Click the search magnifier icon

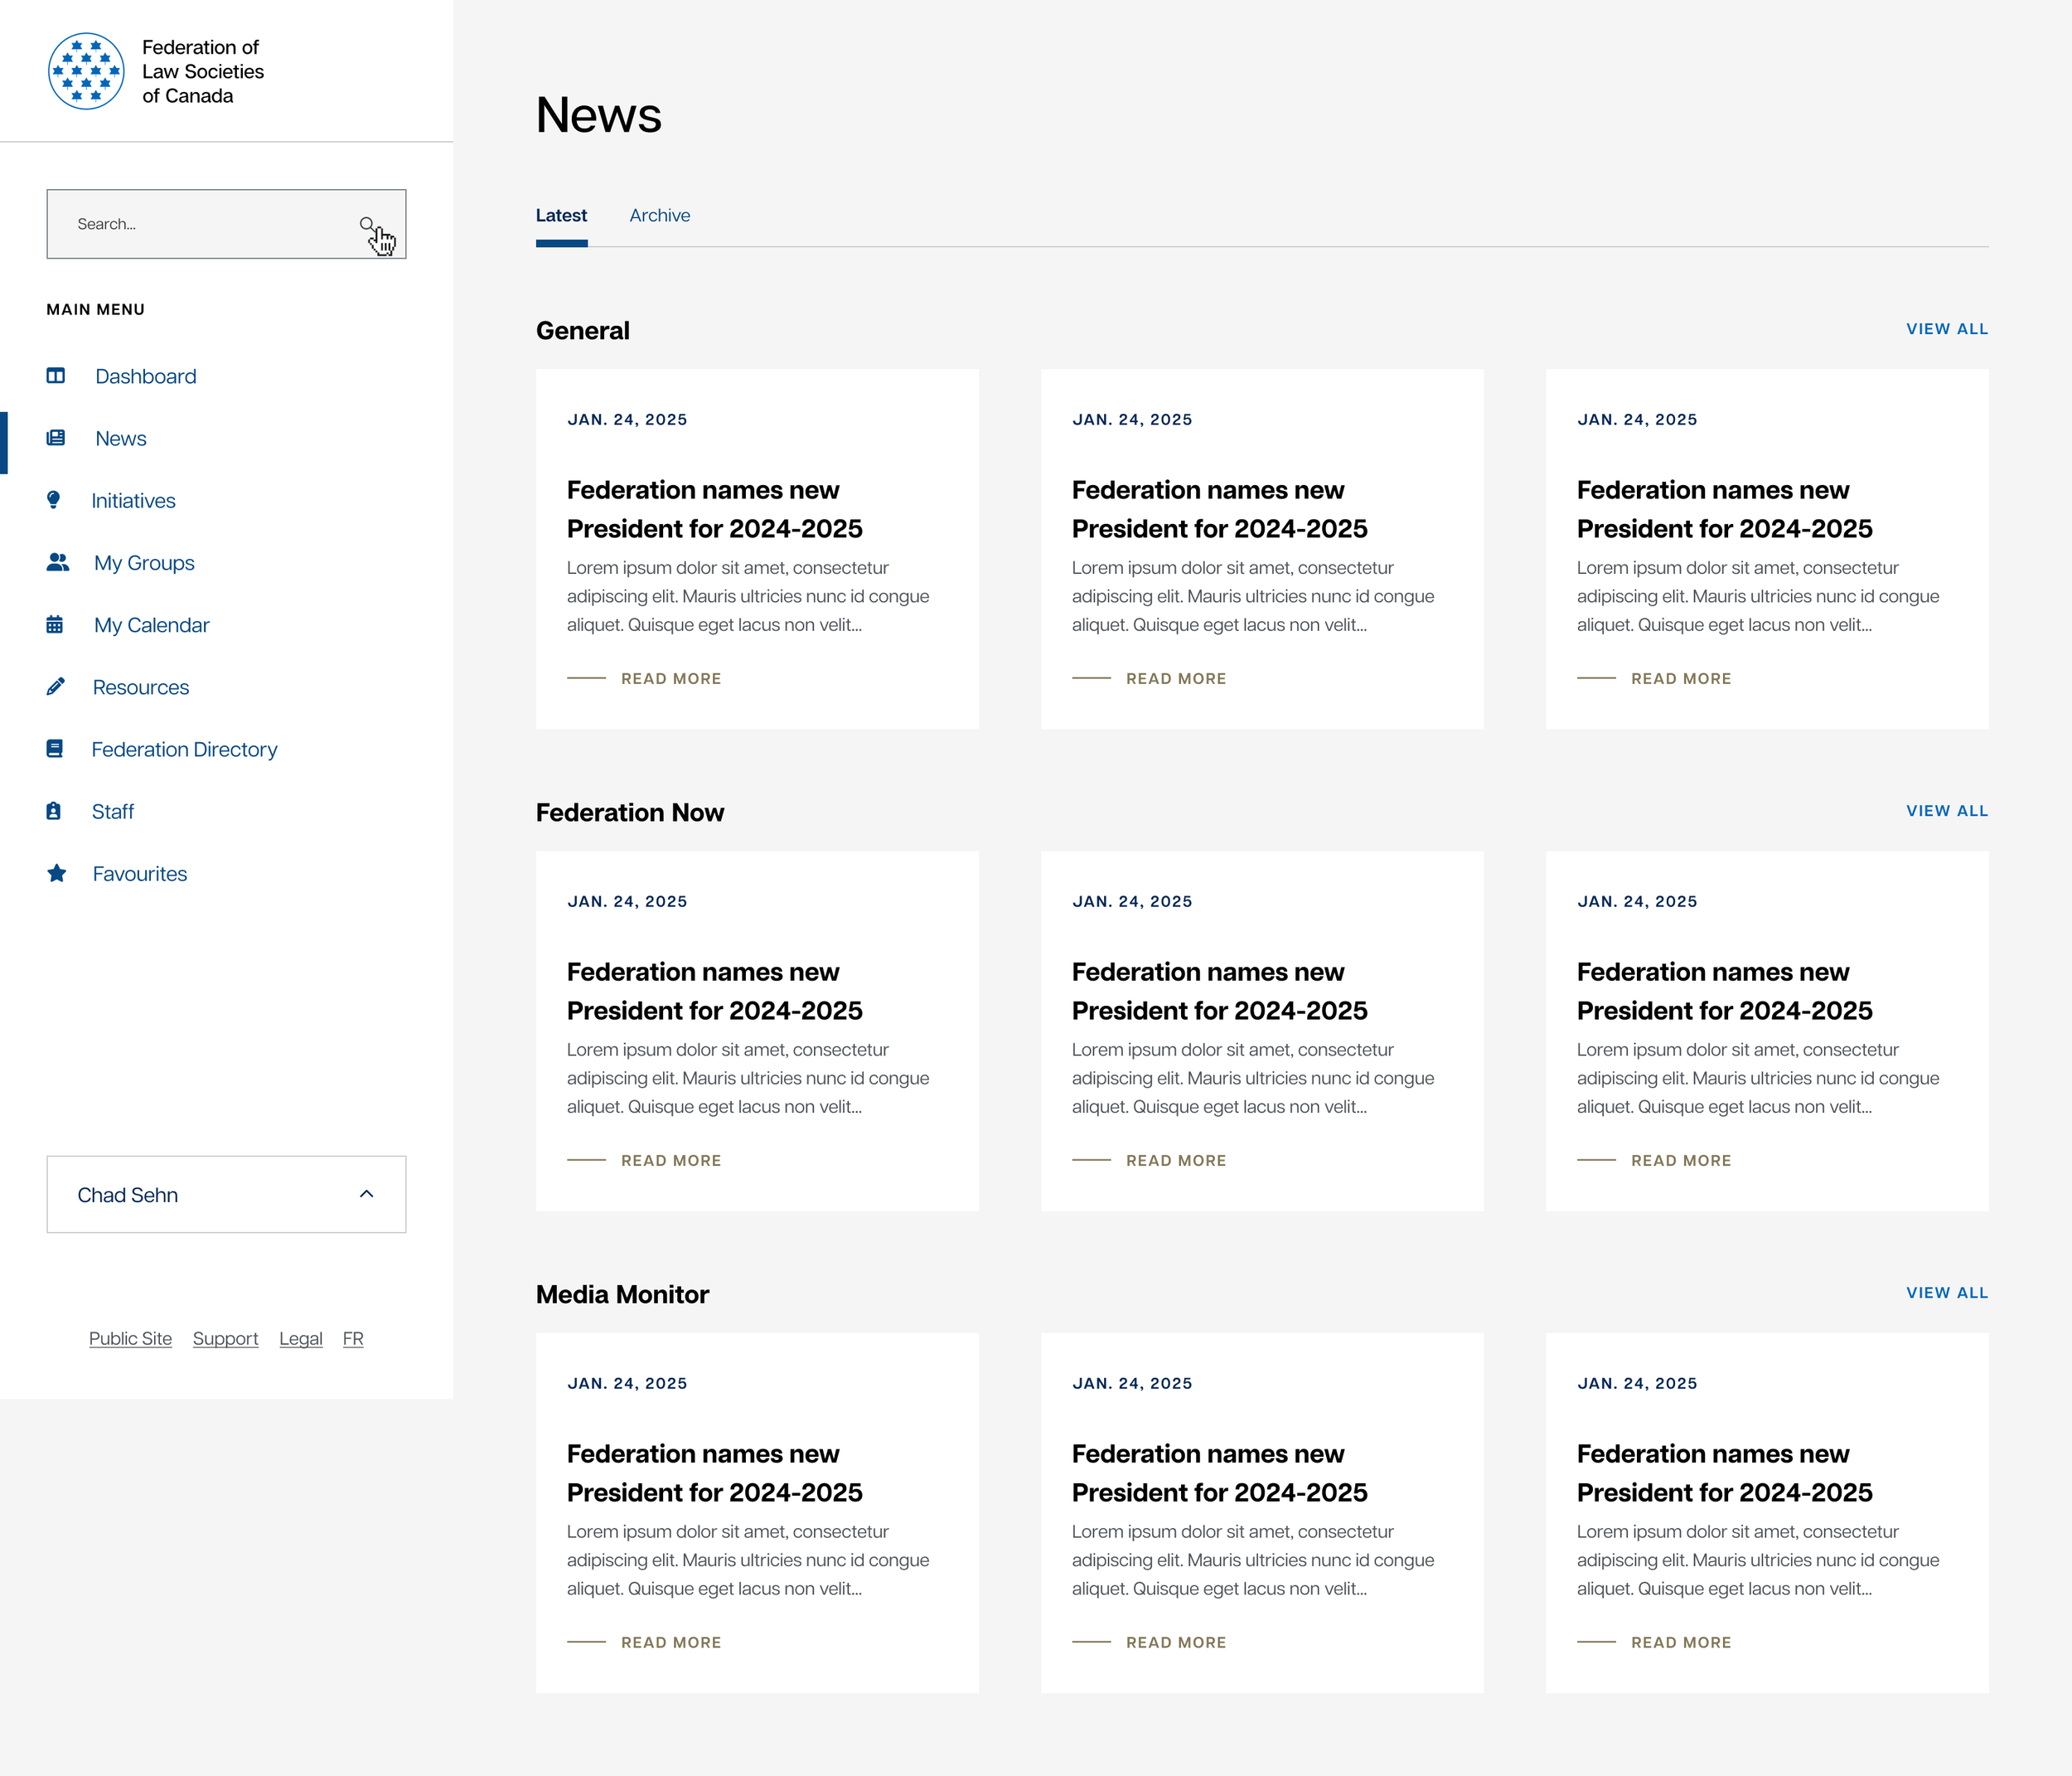[367, 224]
